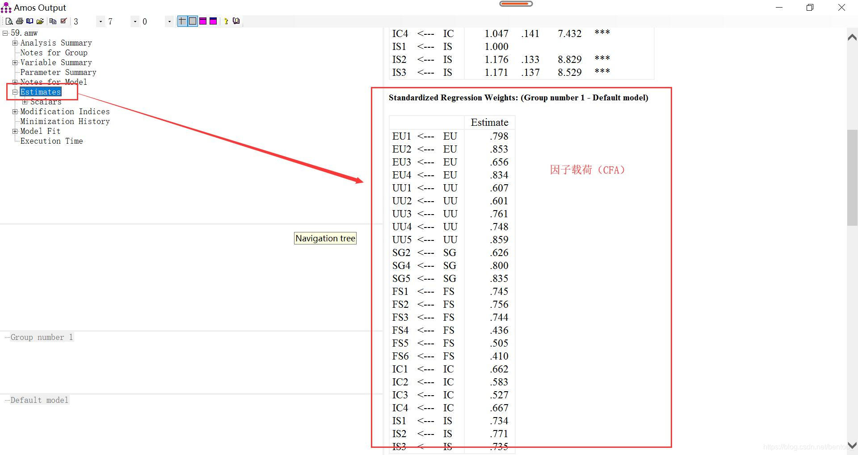Image resolution: width=858 pixels, height=455 pixels.
Task: Click EU1 estimate value .798
Action: pyautogui.click(x=499, y=136)
